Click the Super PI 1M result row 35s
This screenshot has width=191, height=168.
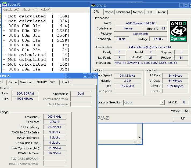36,45
